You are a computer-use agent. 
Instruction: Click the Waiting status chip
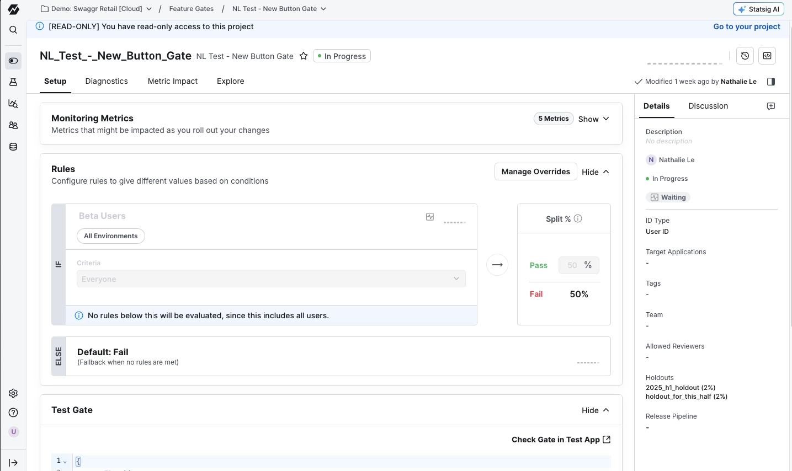click(668, 197)
